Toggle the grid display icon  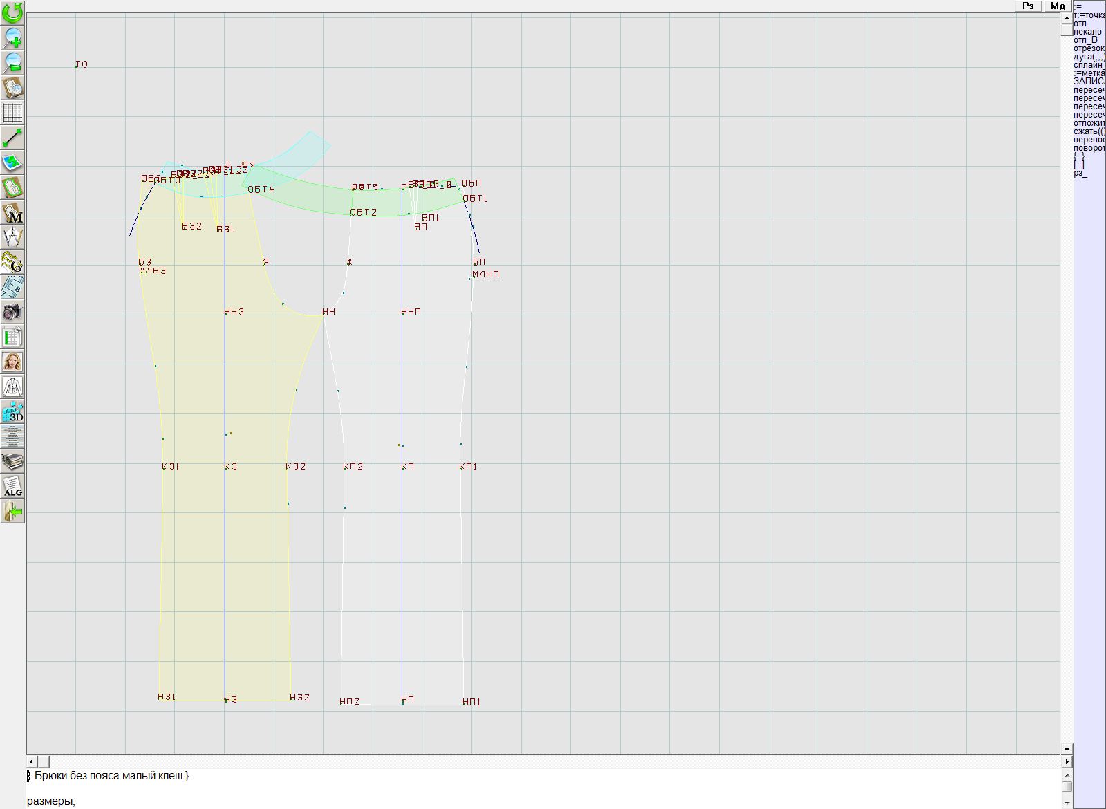(12, 112)
